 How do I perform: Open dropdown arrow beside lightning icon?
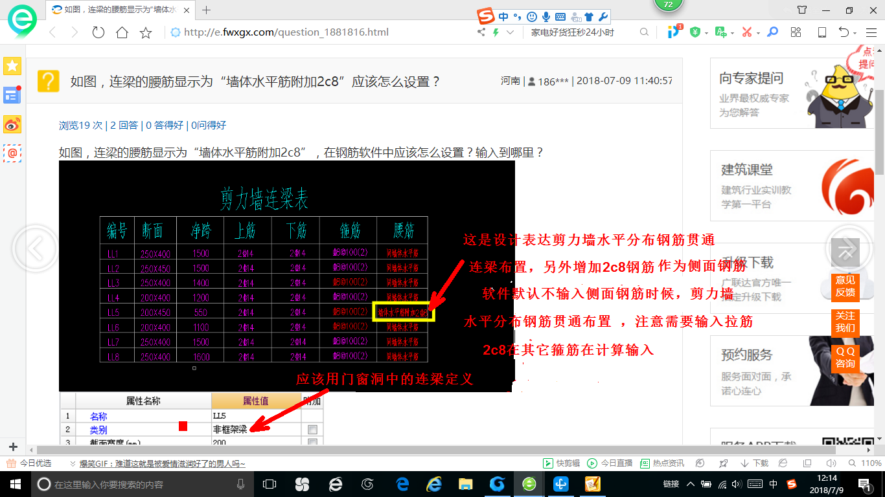[510, 32]
